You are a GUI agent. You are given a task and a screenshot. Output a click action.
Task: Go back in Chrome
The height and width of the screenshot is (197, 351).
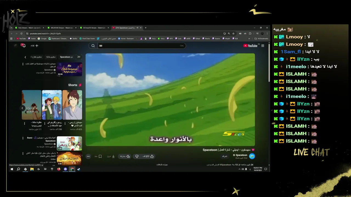point(12,33)
